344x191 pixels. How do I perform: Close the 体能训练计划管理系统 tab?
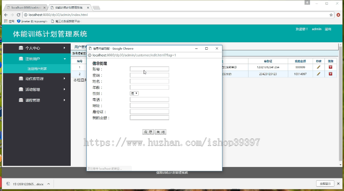click(88, 8)
